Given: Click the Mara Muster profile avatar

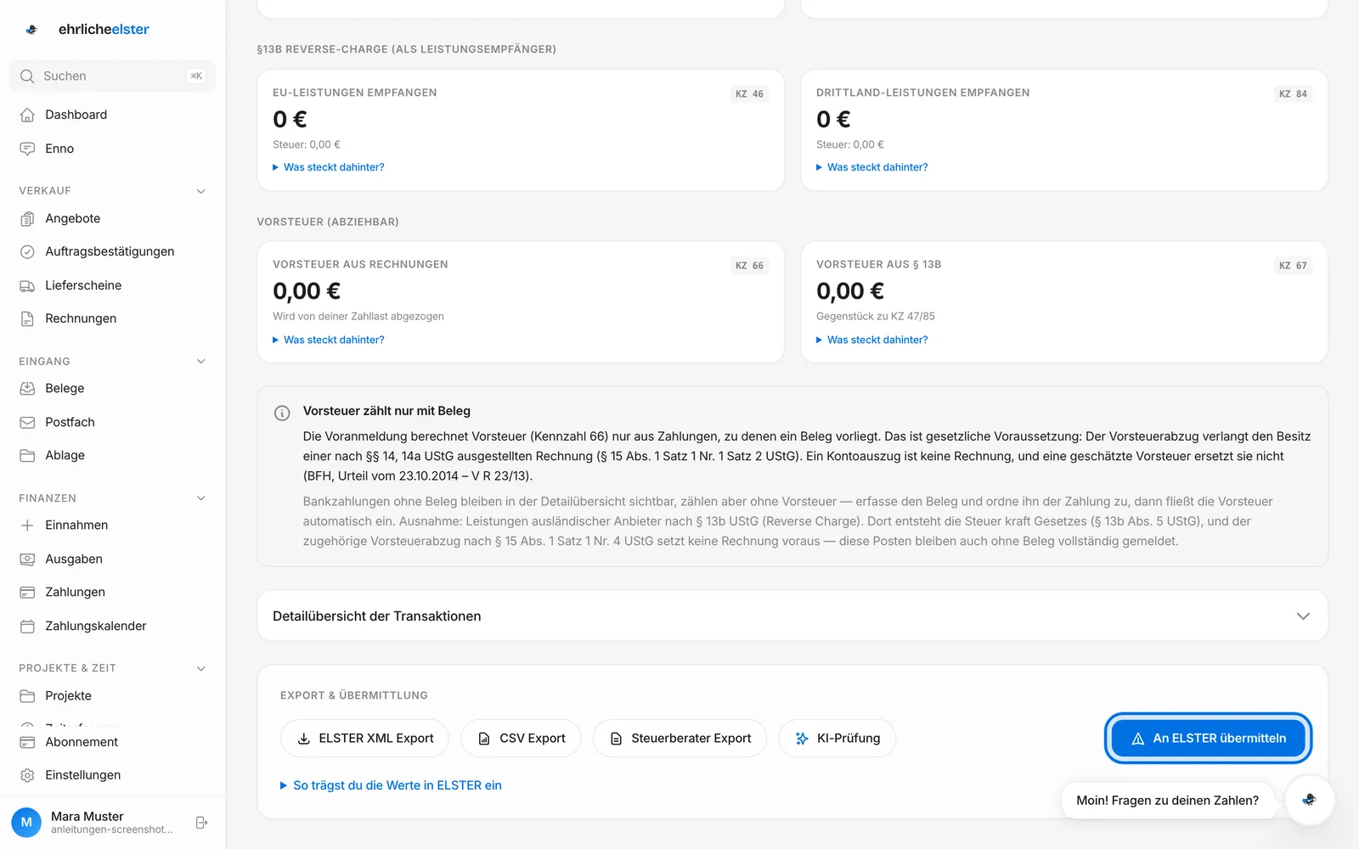Looking at the screenshot, I should pos(26,823).
